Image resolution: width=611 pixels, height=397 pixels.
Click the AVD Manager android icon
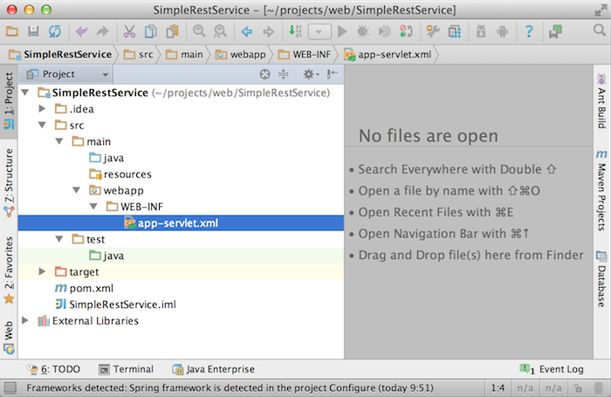pos(503,31)
